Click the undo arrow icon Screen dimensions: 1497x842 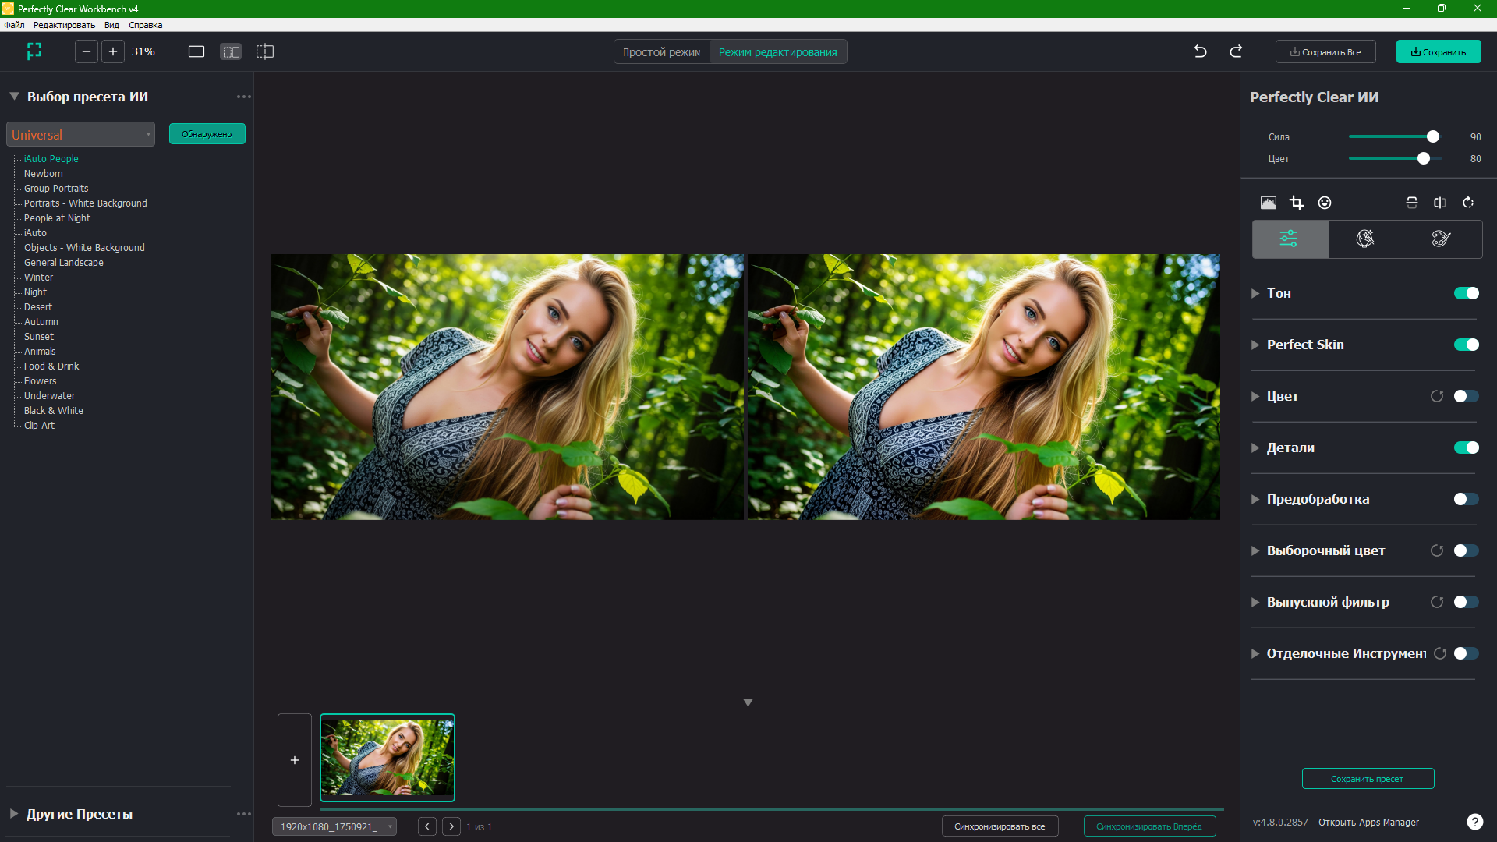[1201, 51]
